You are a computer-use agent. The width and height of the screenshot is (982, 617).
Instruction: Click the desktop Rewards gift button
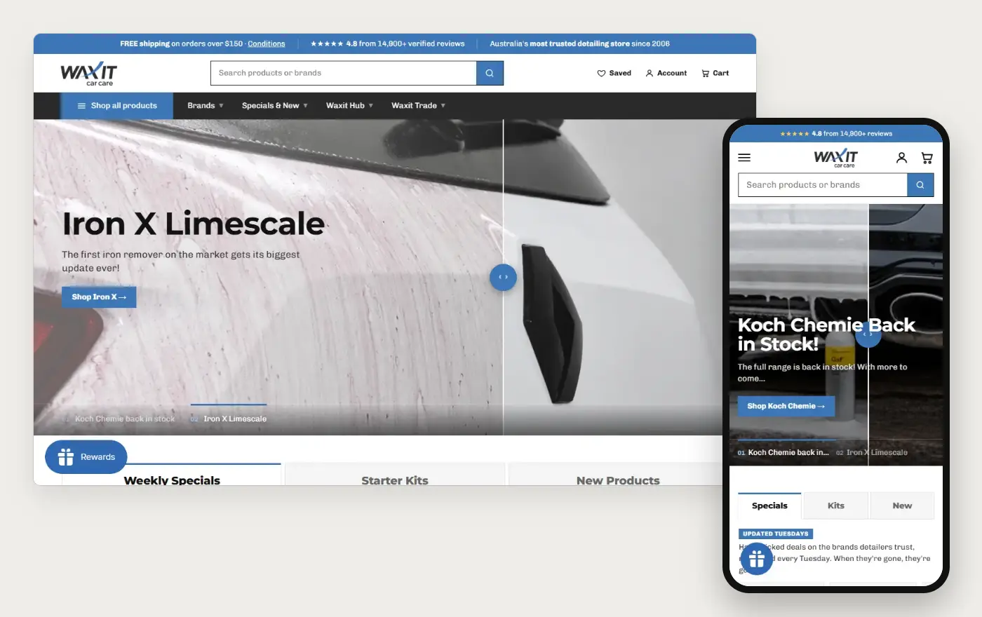point(86,457)
